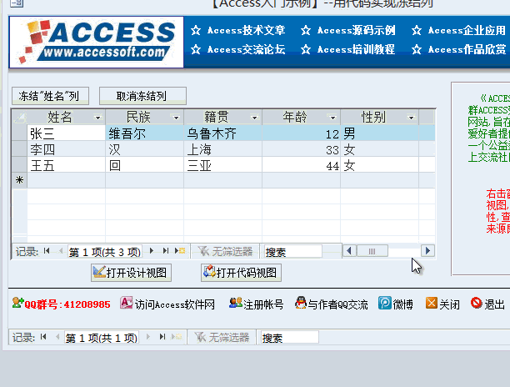This screenshot has width=510, height=387.
Task: Click the 取消冻结列 button
Action: coord(142,96)
